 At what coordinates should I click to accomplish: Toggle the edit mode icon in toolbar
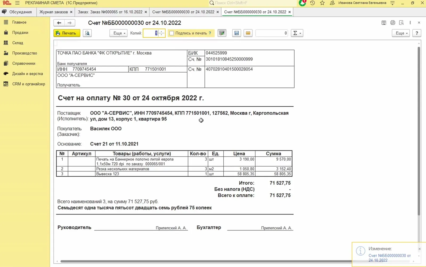tap(222, 33)
